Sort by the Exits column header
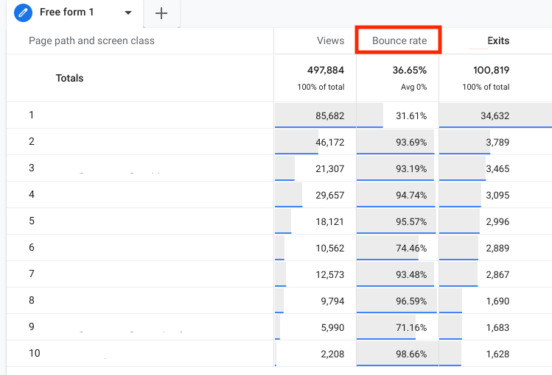The image size is (552, 375). [497, 40]
